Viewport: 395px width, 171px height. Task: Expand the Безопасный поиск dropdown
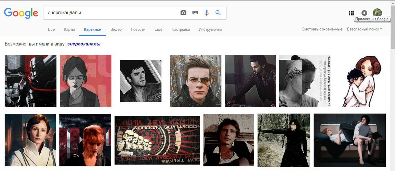(x=364, y=29)
